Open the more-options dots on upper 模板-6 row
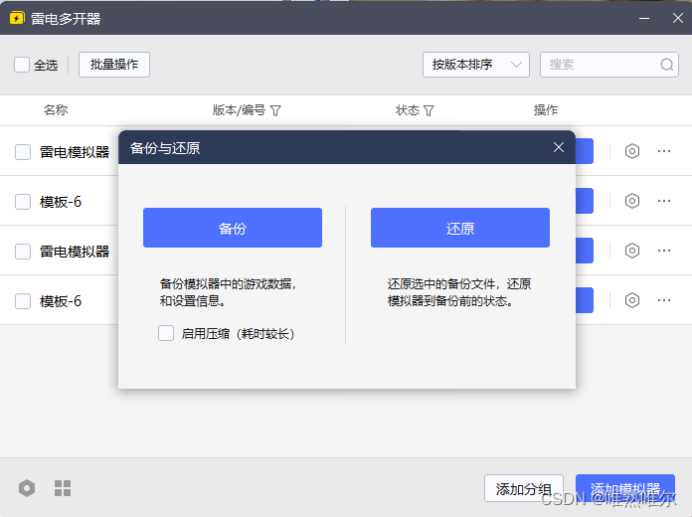Image resolution: width=692 pixels, height=517 pixels. pyautogui.click(x=664, y=201)
